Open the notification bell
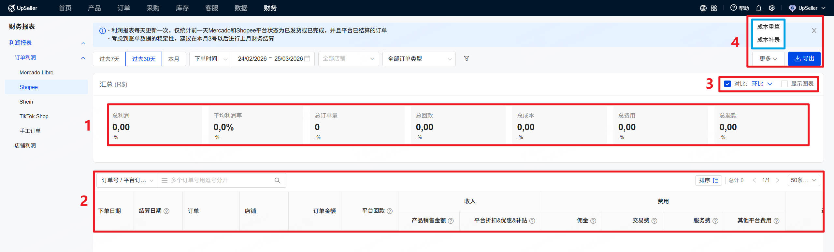The height and width of the screenshot is (252, 834). [759, 8]
